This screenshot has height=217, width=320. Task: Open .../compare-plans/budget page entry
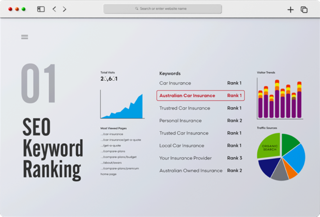pyautogui.click(x=118, y=157)
